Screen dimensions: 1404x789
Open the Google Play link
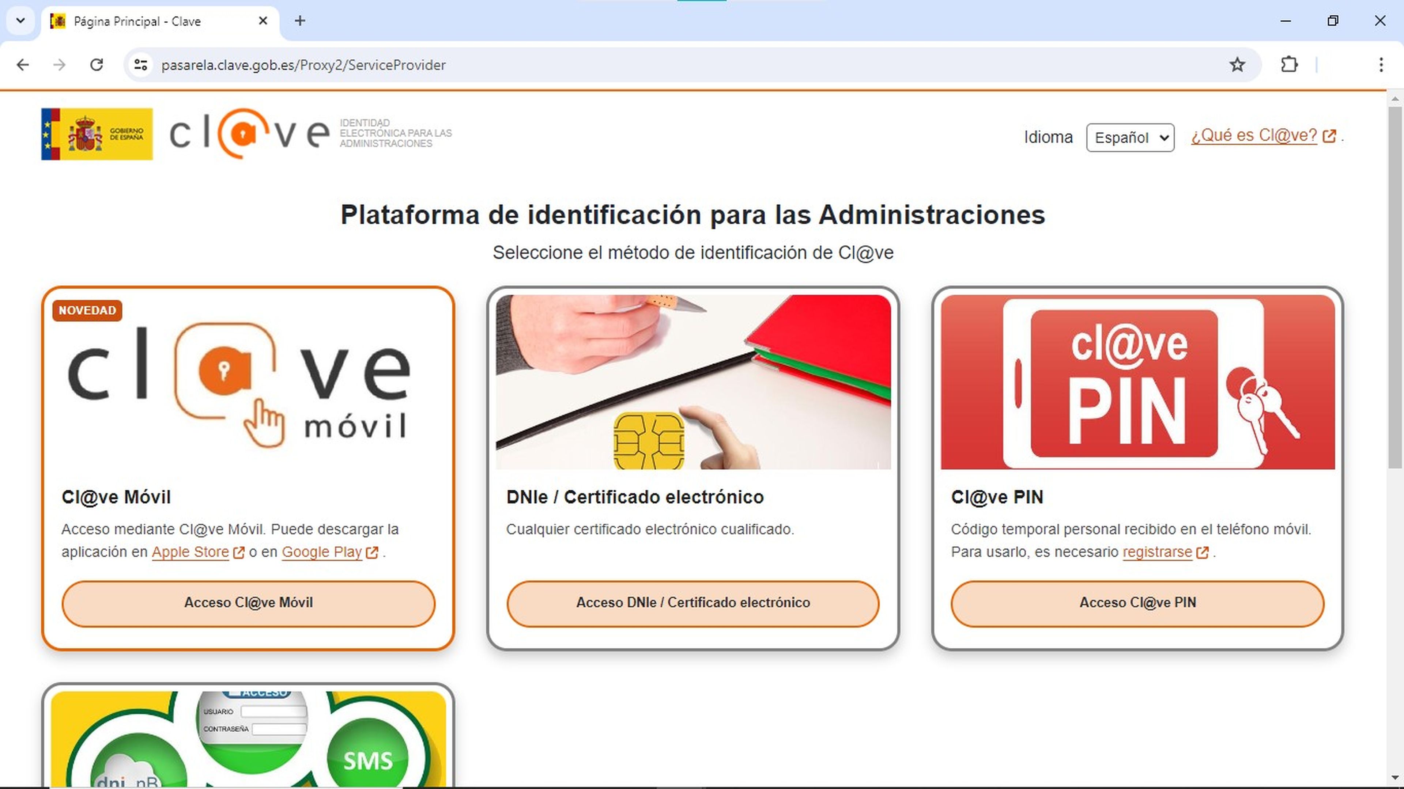pyautogui.click(x=322, y=552)
